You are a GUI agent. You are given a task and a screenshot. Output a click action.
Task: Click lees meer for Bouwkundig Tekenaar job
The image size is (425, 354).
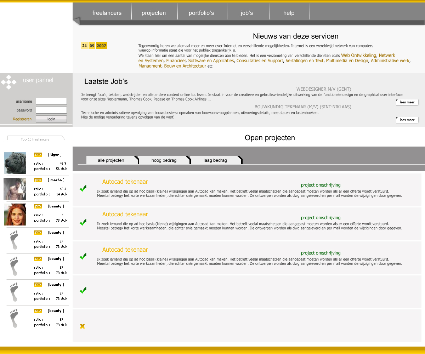(x=407, y=120)
